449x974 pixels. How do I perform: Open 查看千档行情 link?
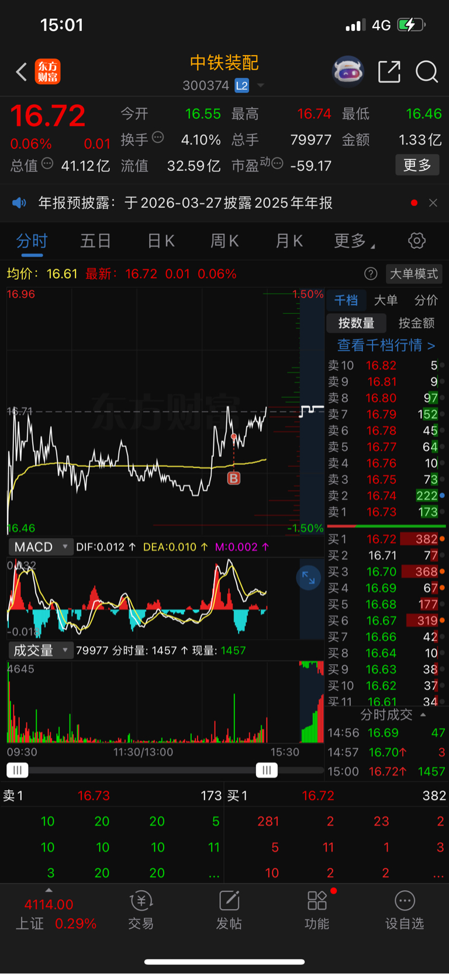point(386,345)
